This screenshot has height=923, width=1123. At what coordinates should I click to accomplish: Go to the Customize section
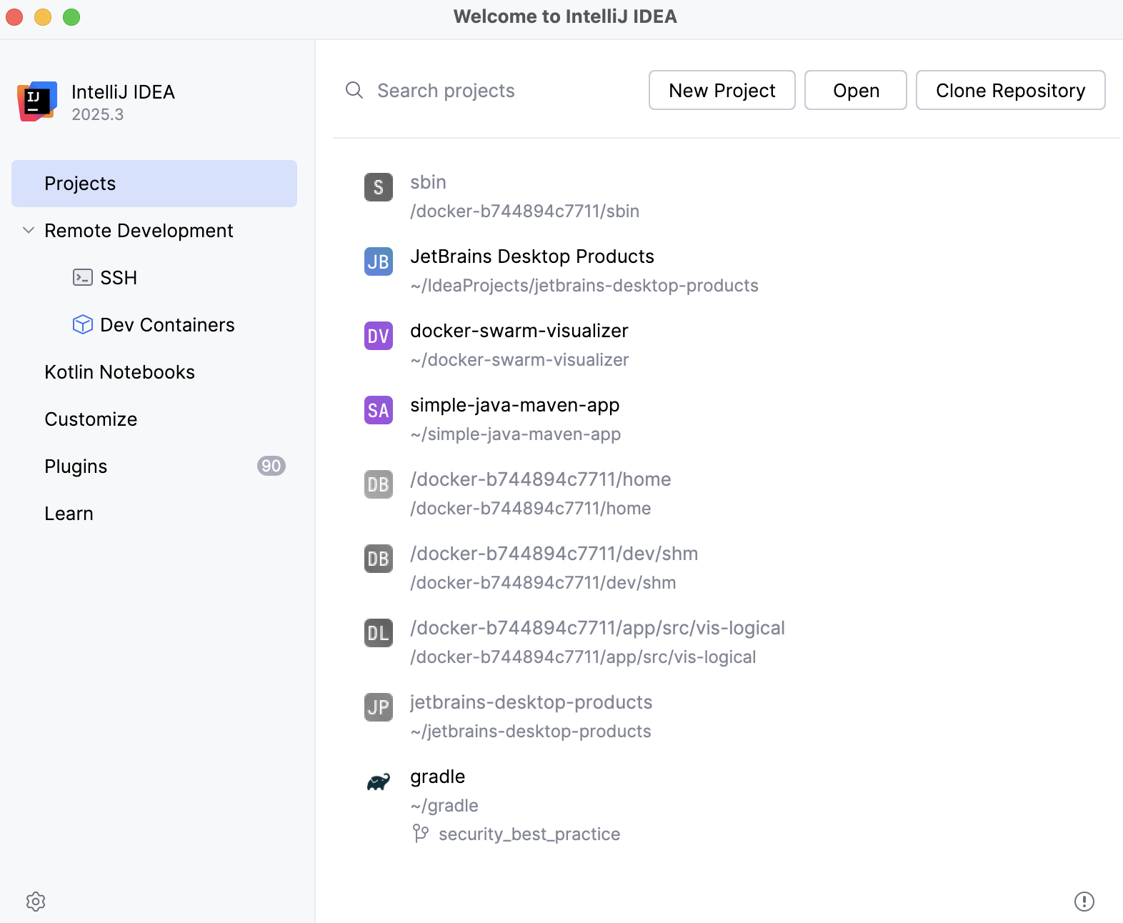coord(91,419)
